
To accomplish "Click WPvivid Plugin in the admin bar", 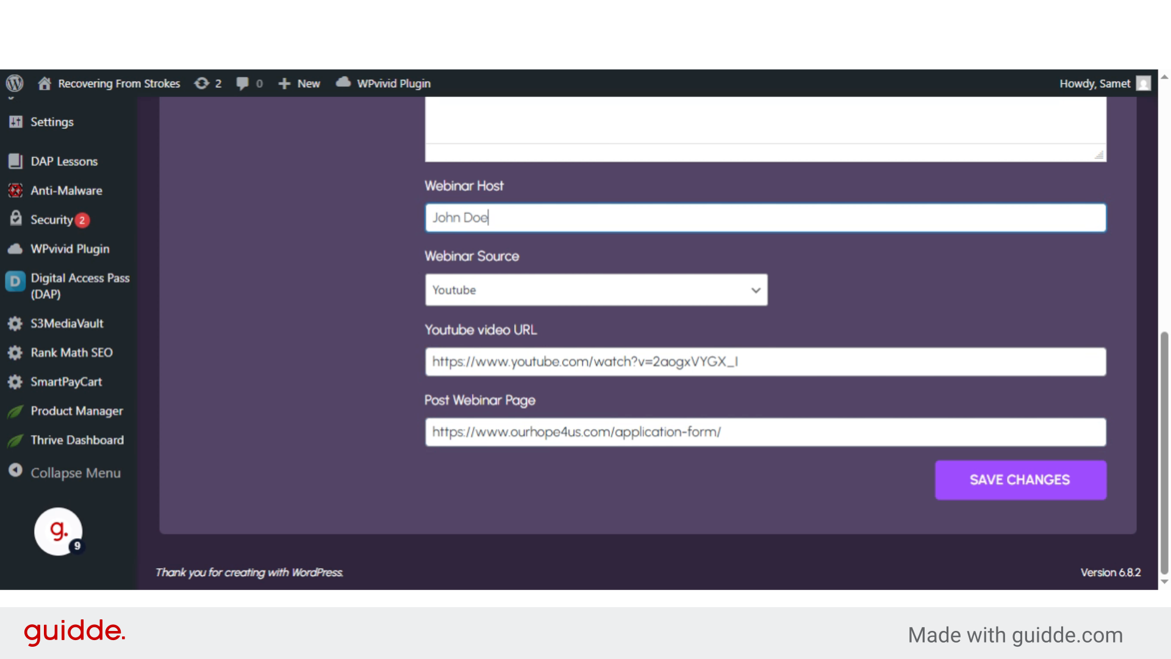I will tap(393, 84).
